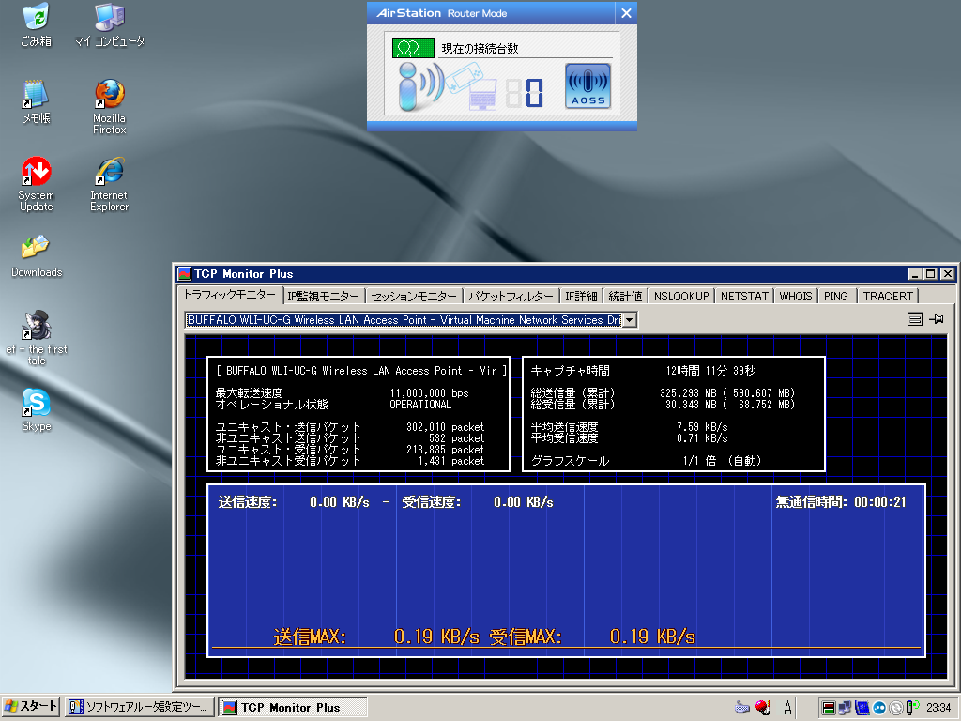This screenshot has width=961, height=721.
Task: Click the '213,835 packet' unicast receive value
Action: [445, 450]
